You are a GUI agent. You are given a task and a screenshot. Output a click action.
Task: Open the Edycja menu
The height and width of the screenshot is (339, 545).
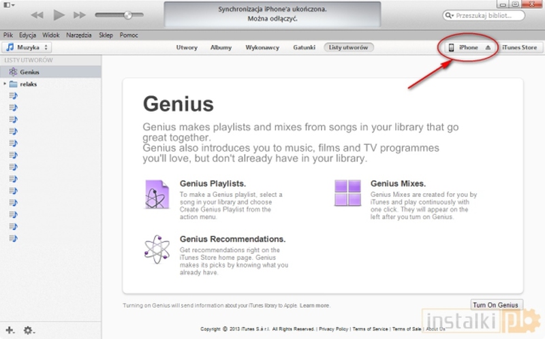pos(27,35)
